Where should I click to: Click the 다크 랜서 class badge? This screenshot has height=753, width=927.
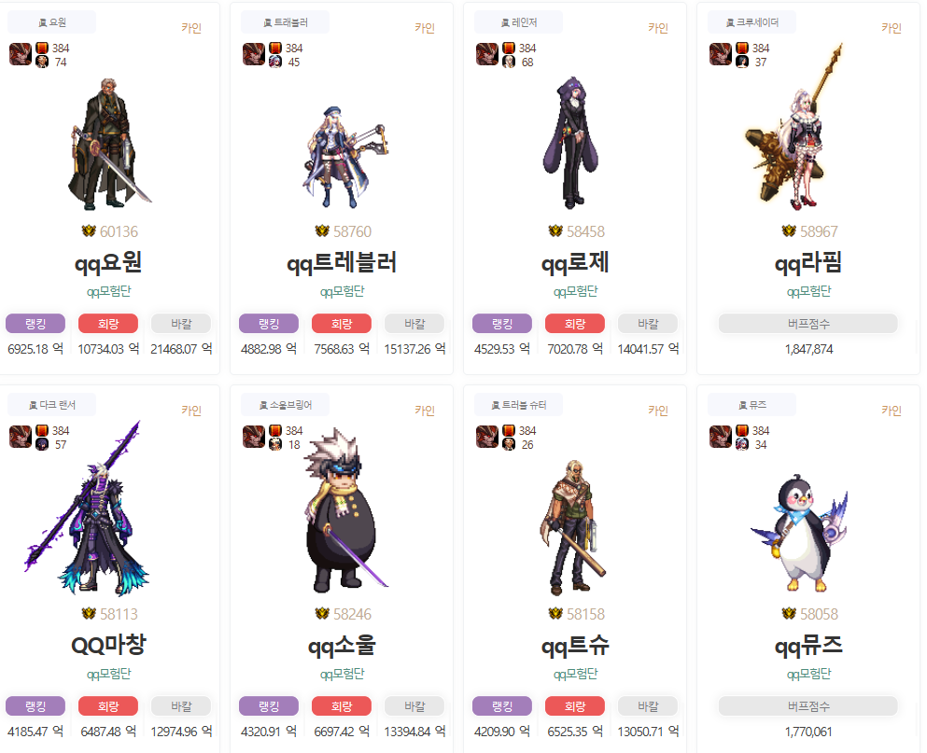(52, 405)
